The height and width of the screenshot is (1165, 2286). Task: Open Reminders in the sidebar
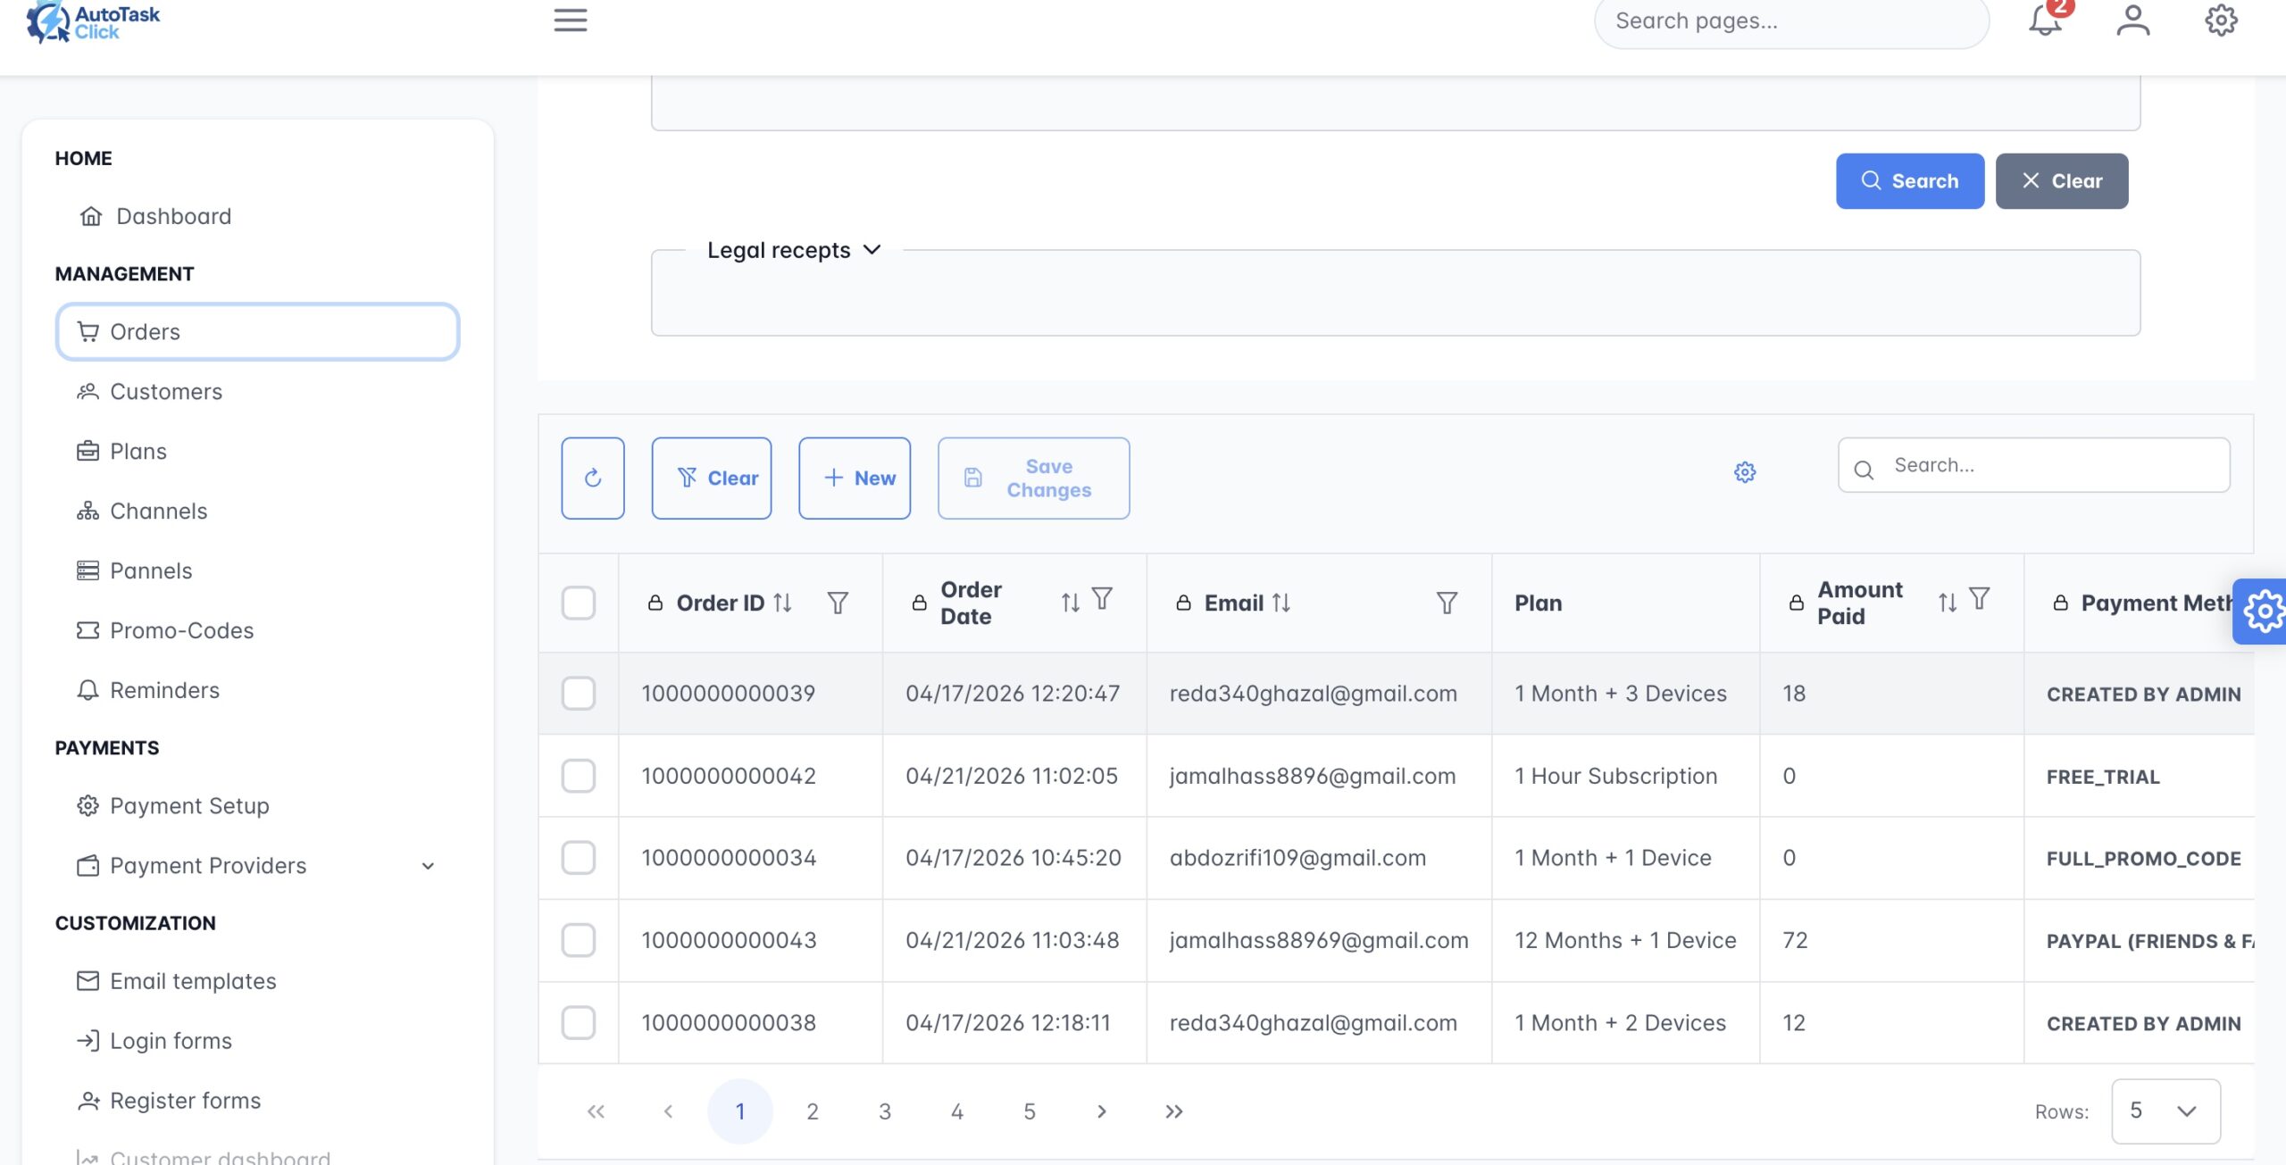pos(257,691)
